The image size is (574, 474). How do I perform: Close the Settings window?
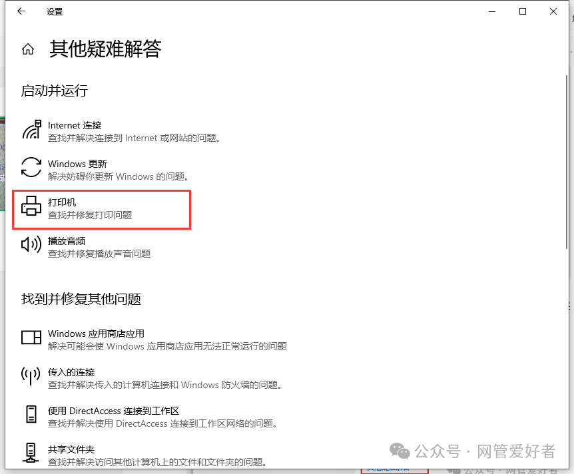tap(553, 12)
